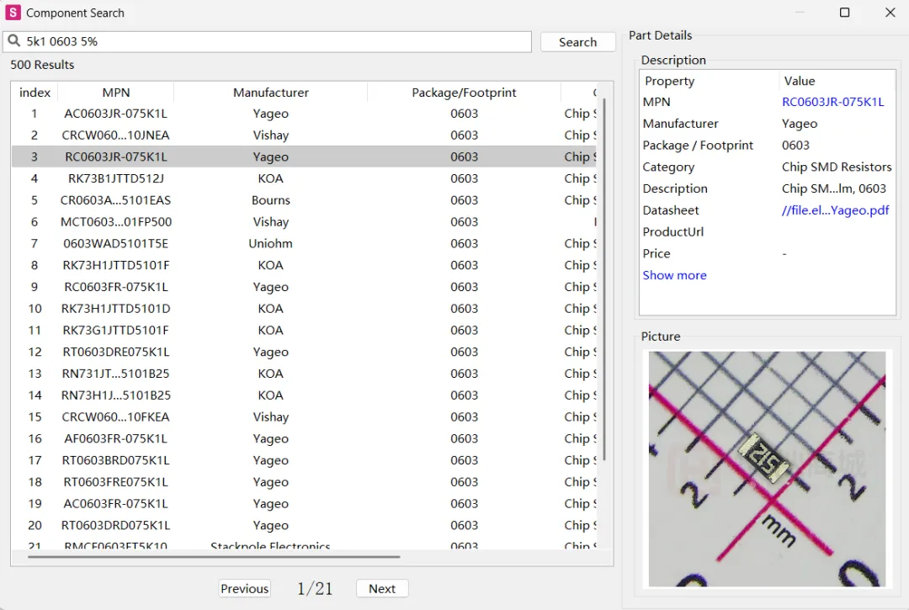This screenshot has width=909, height=610.
Task: Select row CR0603A...5101EAS
Action: tap(305, 200)
